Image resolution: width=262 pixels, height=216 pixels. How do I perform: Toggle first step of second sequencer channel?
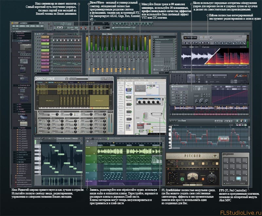click(54, 41)
